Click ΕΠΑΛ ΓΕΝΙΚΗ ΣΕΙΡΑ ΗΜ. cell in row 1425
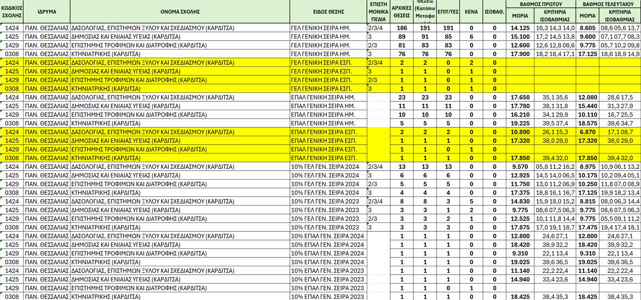 pos(328,106)
